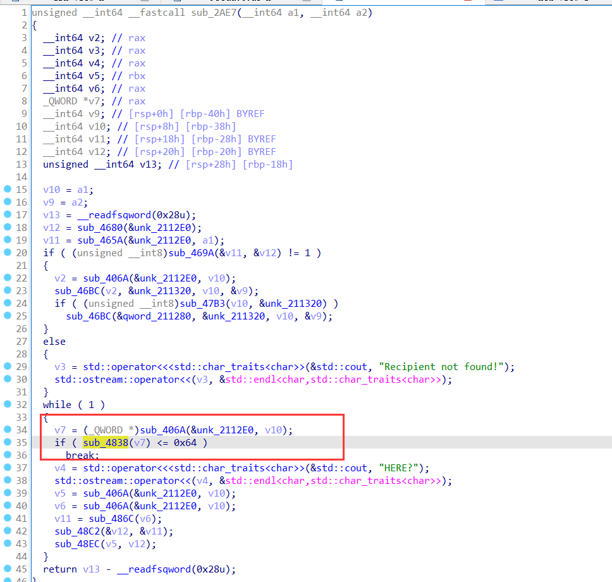612x582 pixels.
Task: Open sub_486C function reference
Action: point(111,519)
